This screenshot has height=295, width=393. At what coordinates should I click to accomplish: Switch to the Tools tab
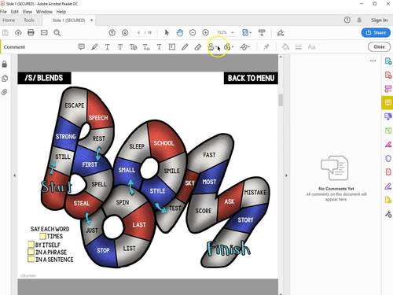(x=29, y=20)
